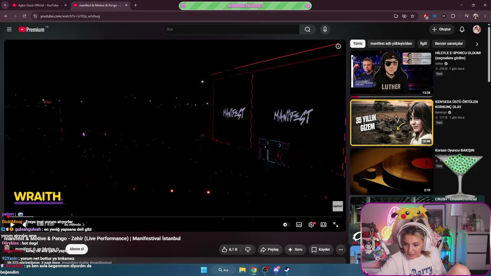This screenshot has width=491, height=276.
Task: Dislike this video
Action: [248, 250]
